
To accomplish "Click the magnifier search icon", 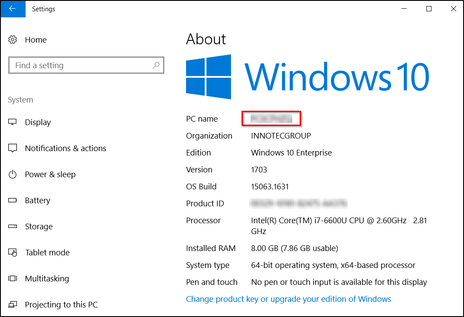I will coord(156,65).
